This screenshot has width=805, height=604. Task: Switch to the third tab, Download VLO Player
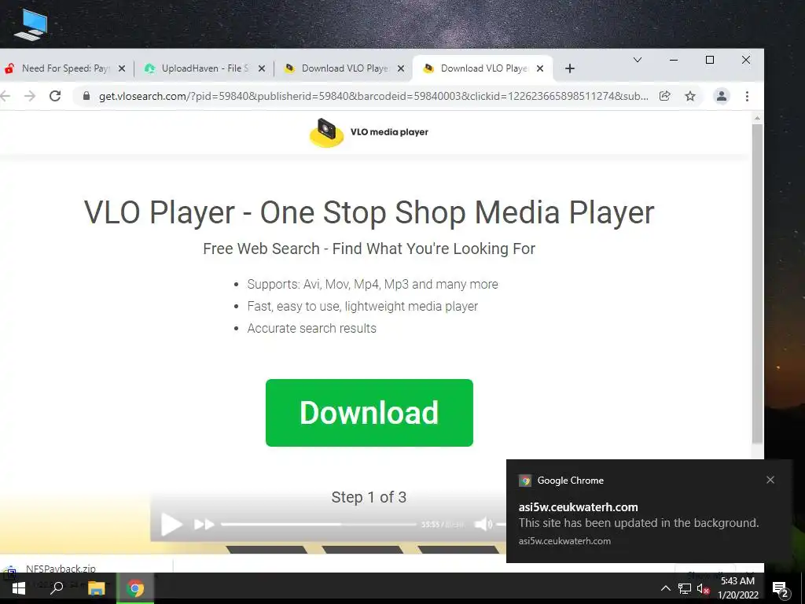(344, 68)
